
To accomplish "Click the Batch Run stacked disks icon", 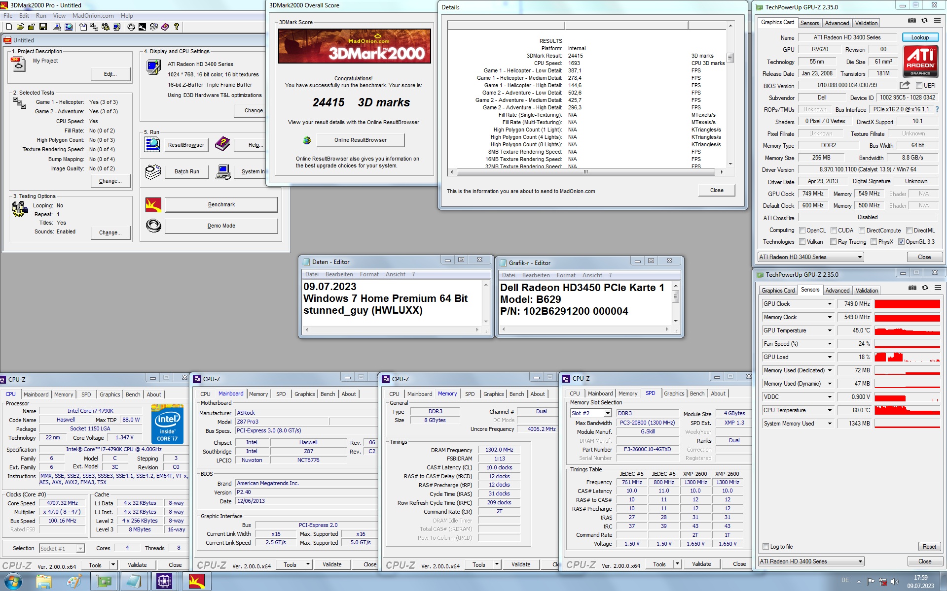I will point(153,171).
